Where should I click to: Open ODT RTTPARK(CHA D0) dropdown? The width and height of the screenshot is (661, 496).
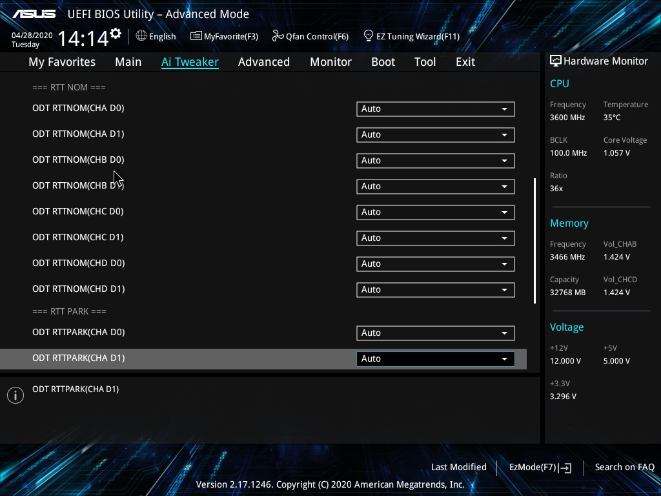point(436,333)
